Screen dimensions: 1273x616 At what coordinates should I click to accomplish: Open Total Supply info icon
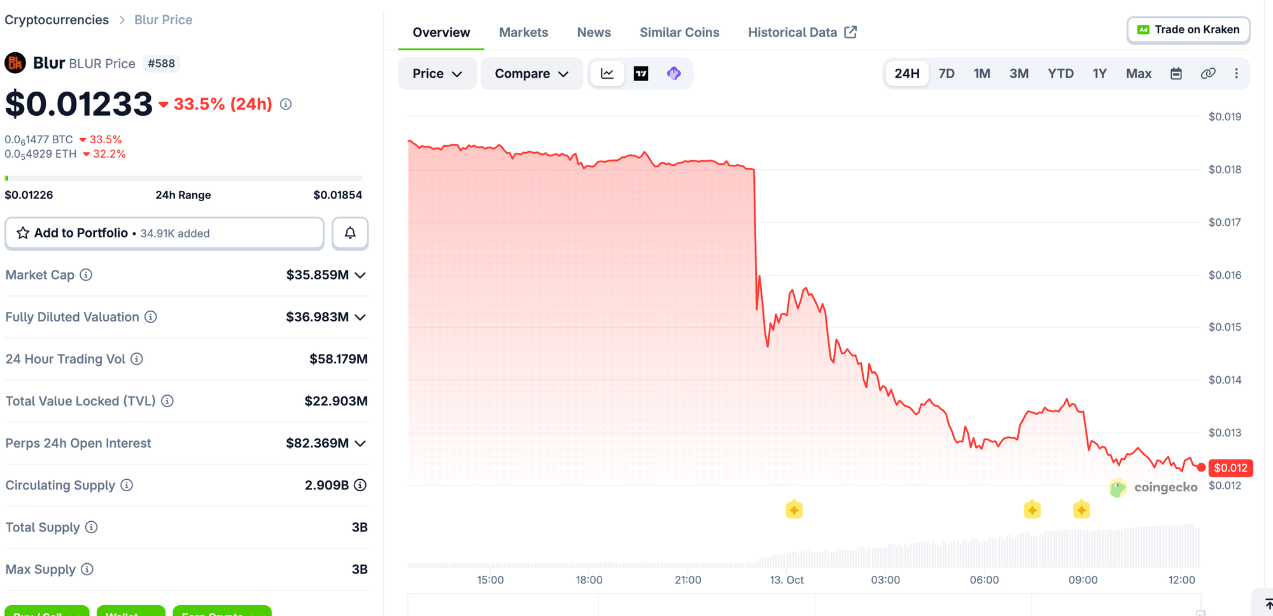tap(92, 527)
